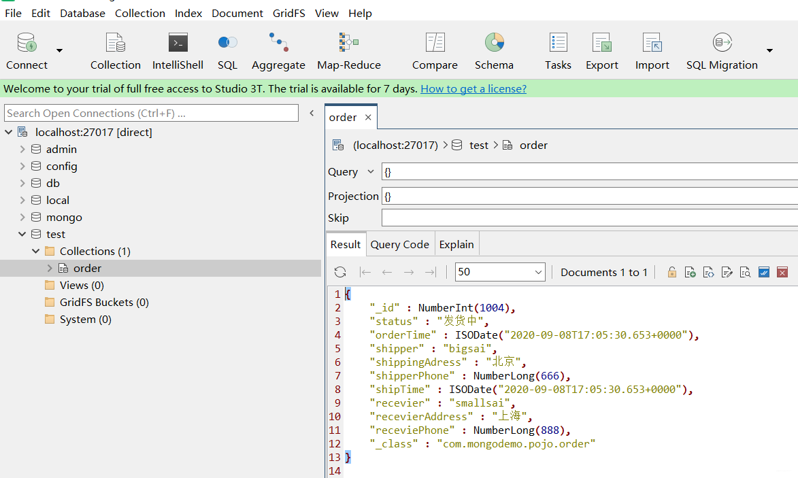Click the How to get a license link

point(473,89)
